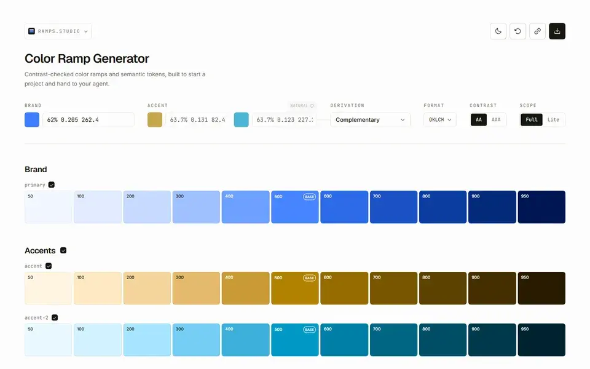Click the BASE badge on accent-2 500
The image size is (590, 369).
point(309,330)
